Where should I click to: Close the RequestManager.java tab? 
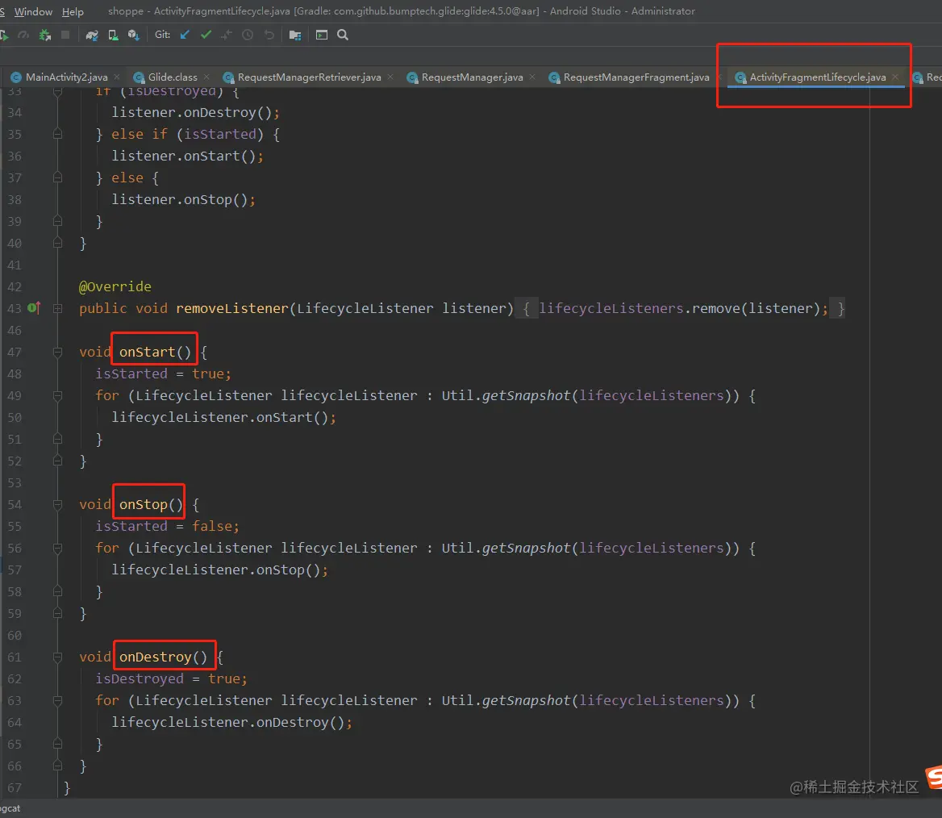coord(532,77)
